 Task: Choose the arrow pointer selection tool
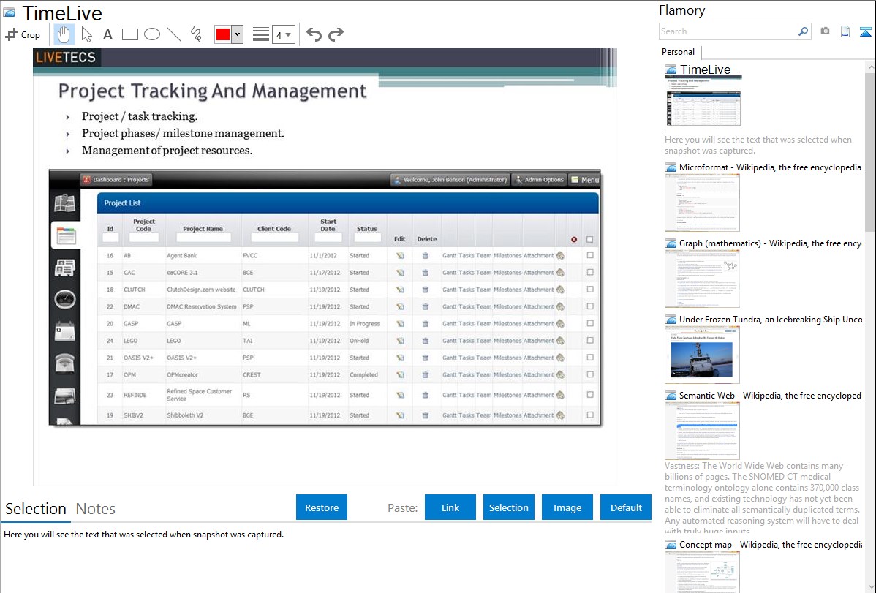coord(87,34)
